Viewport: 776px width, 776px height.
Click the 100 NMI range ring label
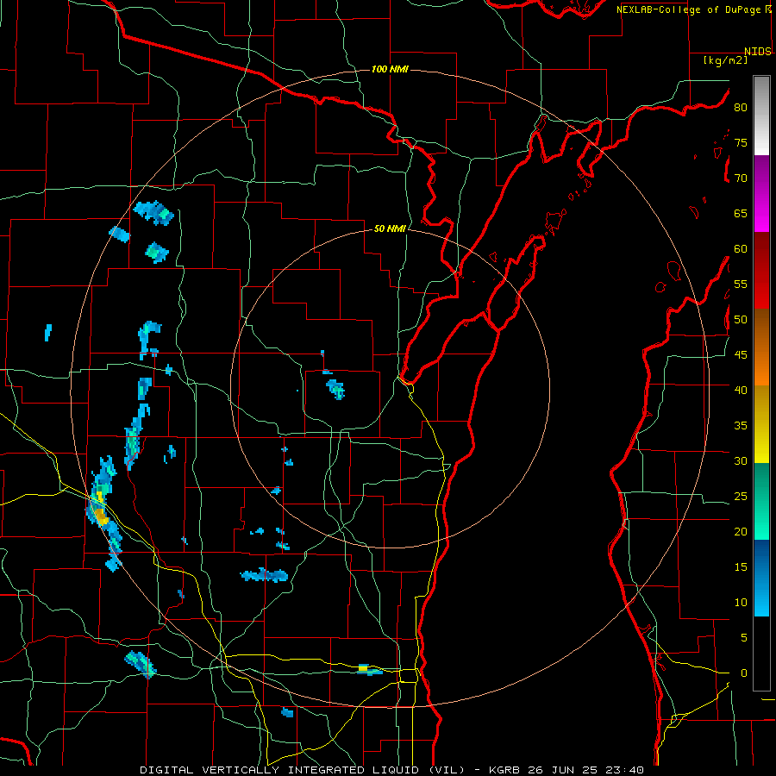pos(390,69)
